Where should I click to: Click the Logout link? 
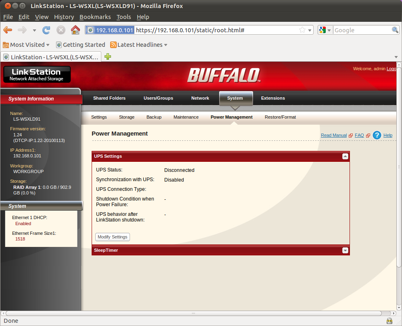pos(392,69)
